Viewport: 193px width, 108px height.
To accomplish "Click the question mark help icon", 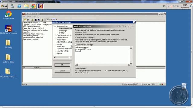I will coord(42,20).
